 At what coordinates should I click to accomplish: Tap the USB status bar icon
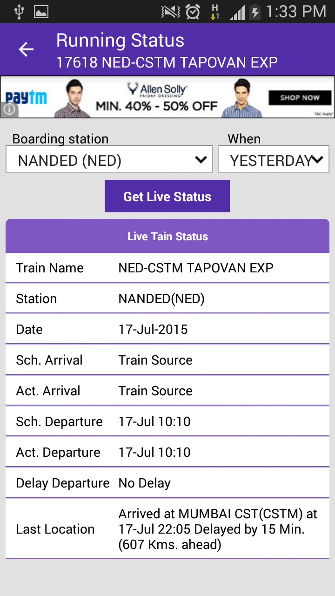pyautogui.click(x=19, y=12)
